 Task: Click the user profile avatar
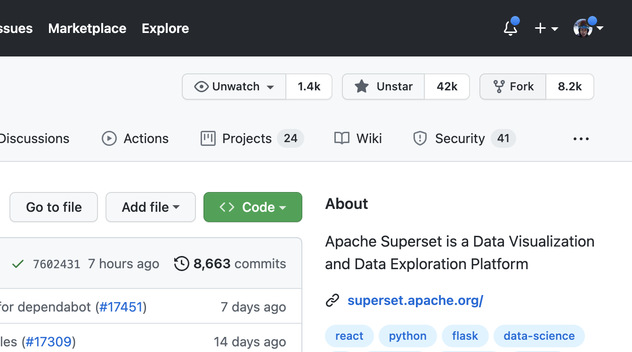(583, 28)
